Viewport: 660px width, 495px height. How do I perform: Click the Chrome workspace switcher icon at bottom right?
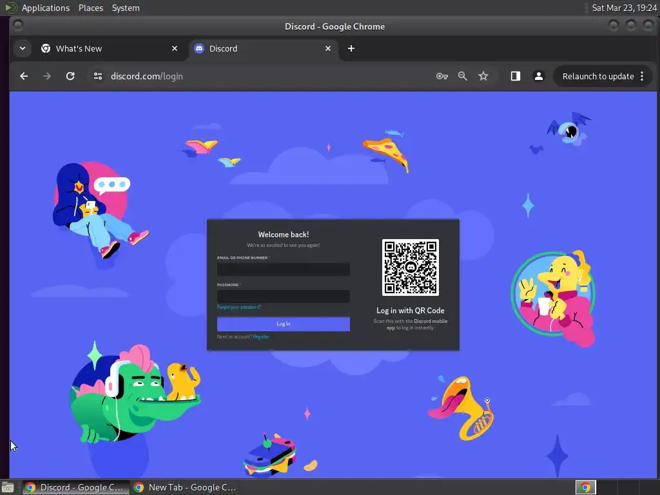click(585, 487)
